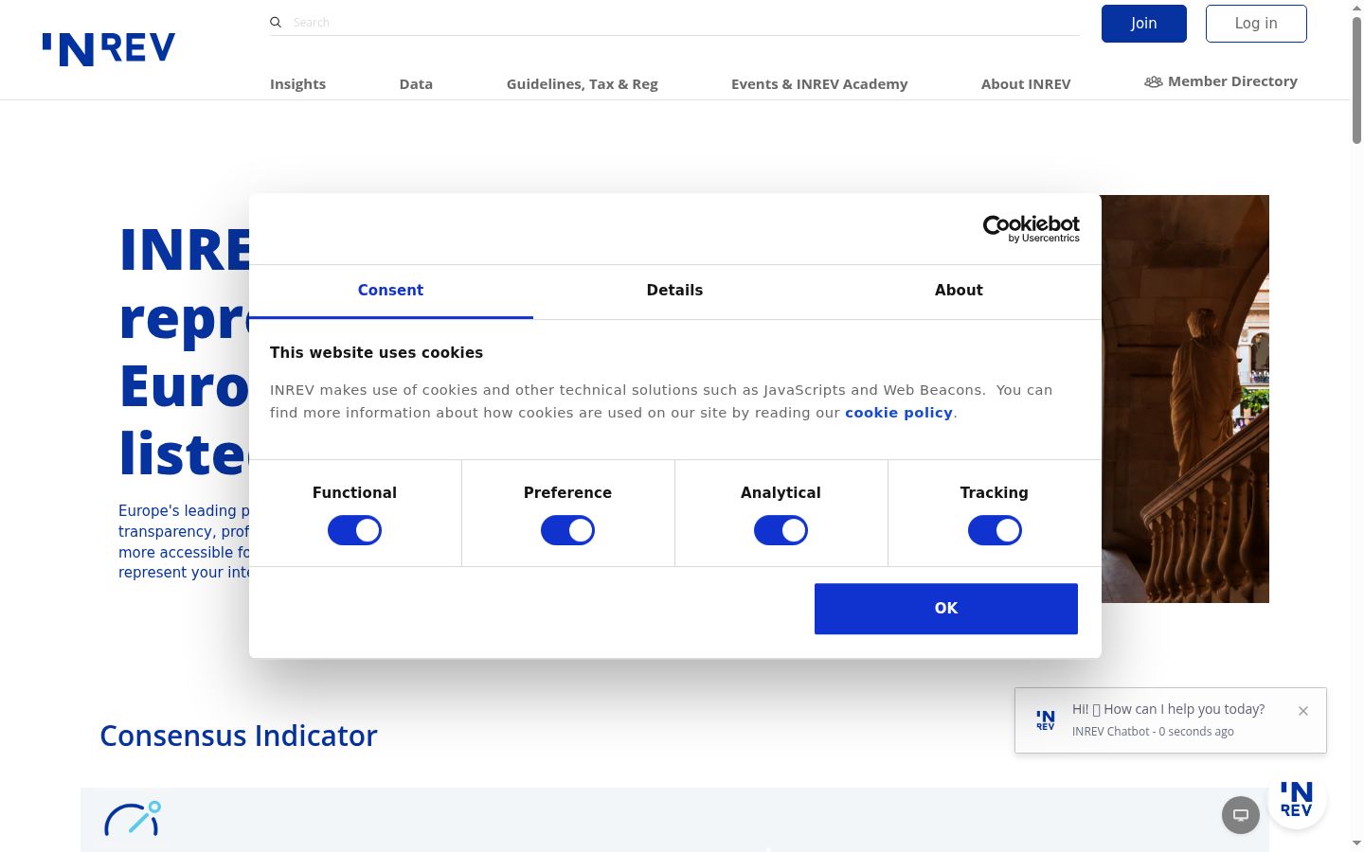Disable the Functional cookies toggle
1364x852 pixels.
tap(354, 530)
